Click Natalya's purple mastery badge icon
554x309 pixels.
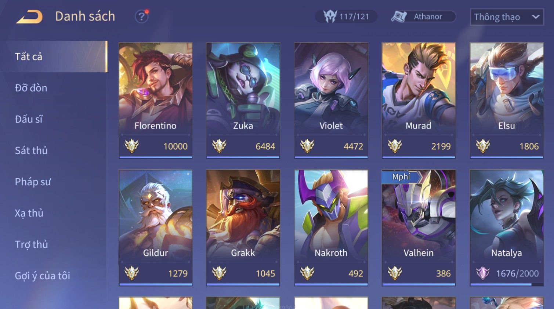(483, 273)
